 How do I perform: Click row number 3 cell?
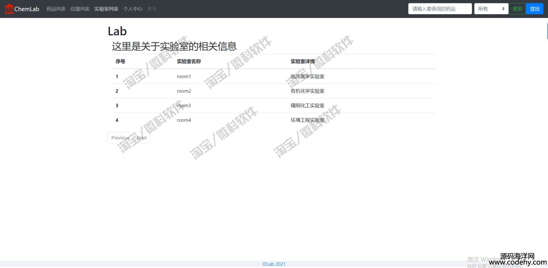tap(117, 106)
